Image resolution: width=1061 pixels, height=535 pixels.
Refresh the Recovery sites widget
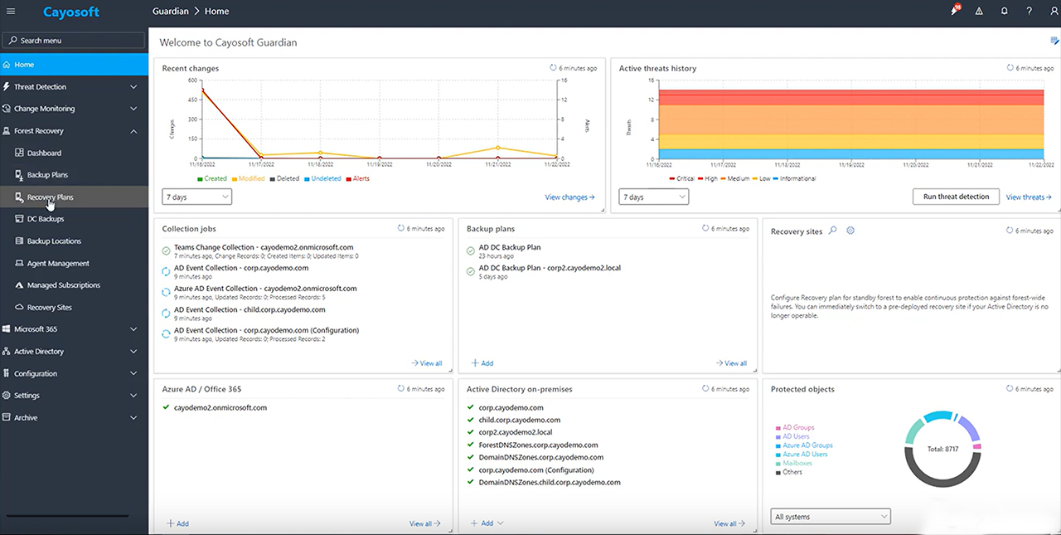(x=1010, y=230)
